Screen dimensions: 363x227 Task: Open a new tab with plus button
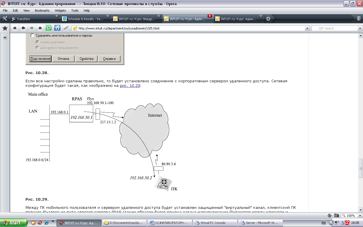coord(268,19)
